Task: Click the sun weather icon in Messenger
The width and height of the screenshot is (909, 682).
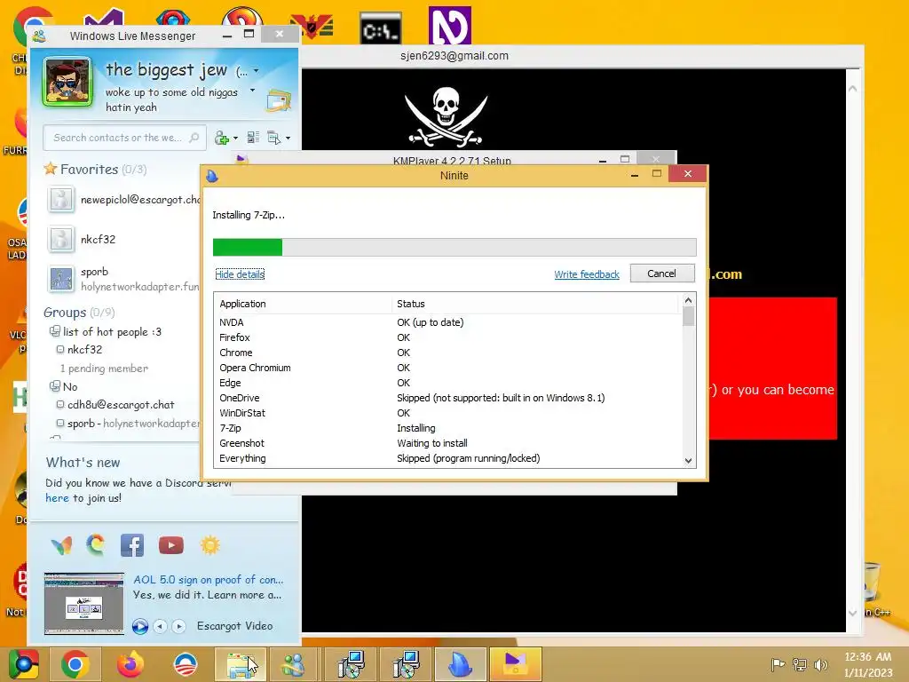Action: coord(209,545)
